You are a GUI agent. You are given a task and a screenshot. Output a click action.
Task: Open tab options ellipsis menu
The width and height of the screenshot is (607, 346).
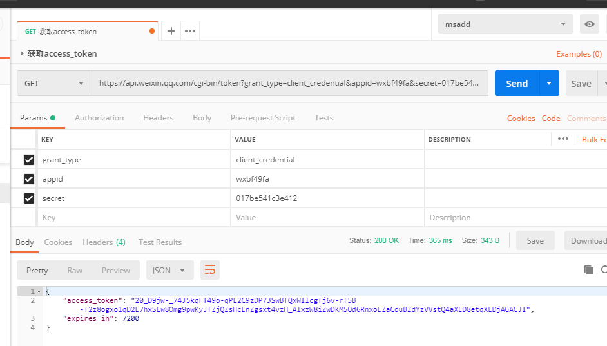190,31
